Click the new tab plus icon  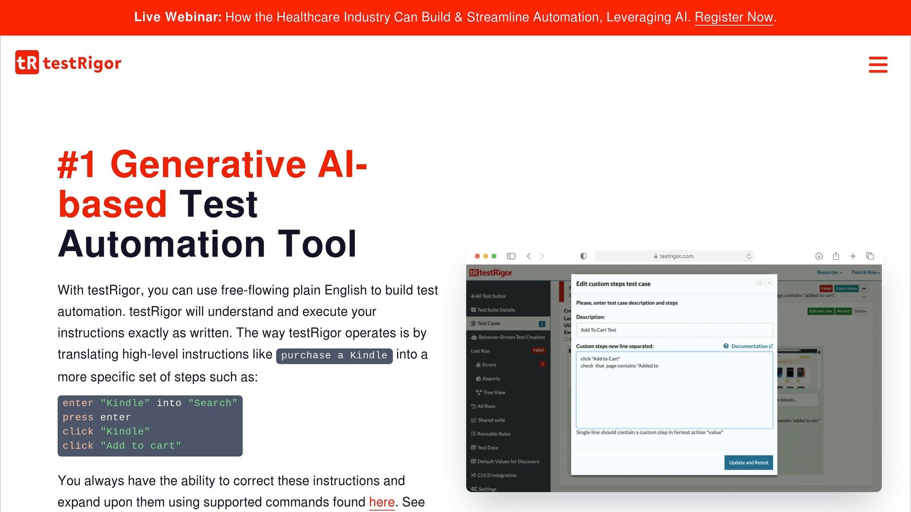tap(853, 256)
